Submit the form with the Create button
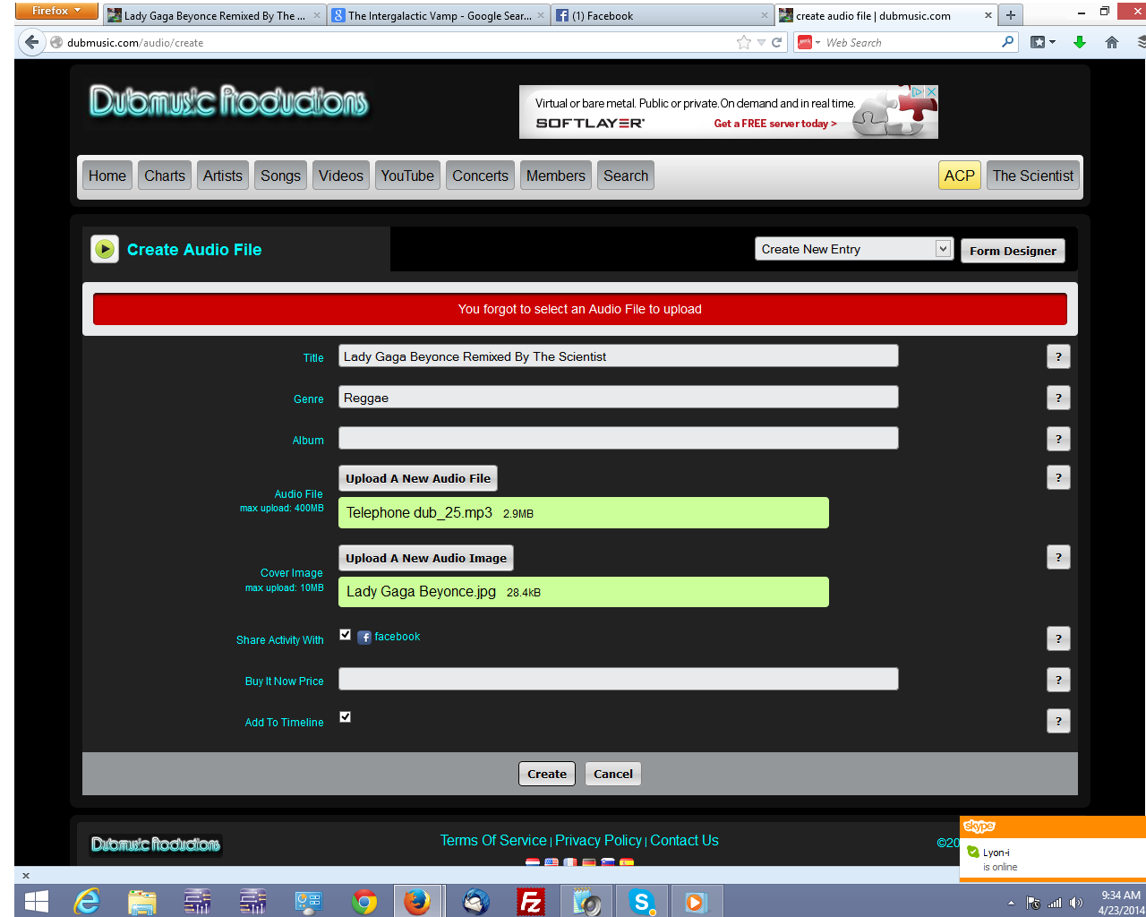 point(547,774)
